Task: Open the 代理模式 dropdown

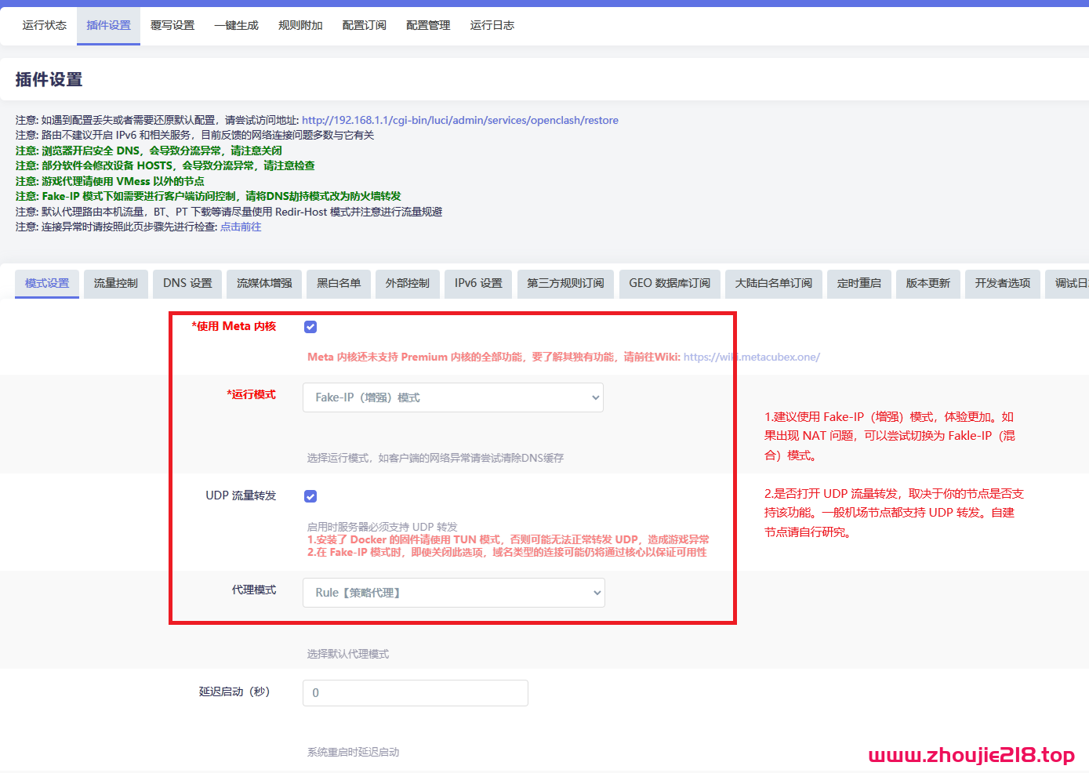Action: point(453,593)
